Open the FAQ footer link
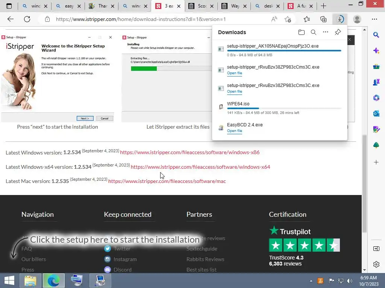Screen dimensions: 385x288 pyautogui.click(x=27, y=249)
